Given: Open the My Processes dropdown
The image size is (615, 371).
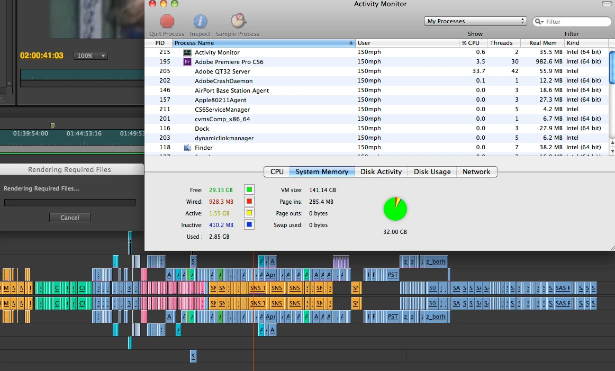Looking at the screenshot, I should point(475,21).
